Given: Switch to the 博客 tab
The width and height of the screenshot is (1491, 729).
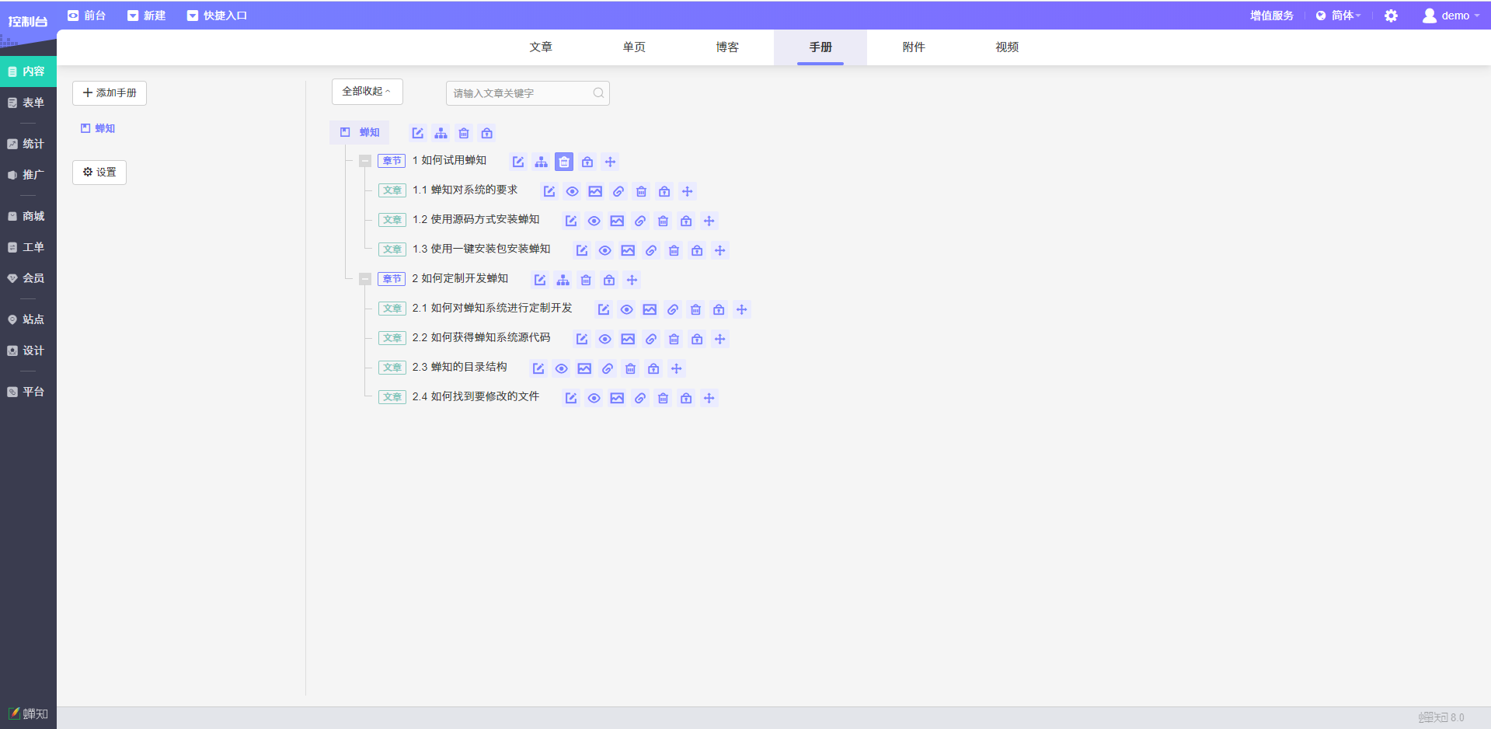Looking at the screenshot, I should pyautogui.click(x=727, y=47).
